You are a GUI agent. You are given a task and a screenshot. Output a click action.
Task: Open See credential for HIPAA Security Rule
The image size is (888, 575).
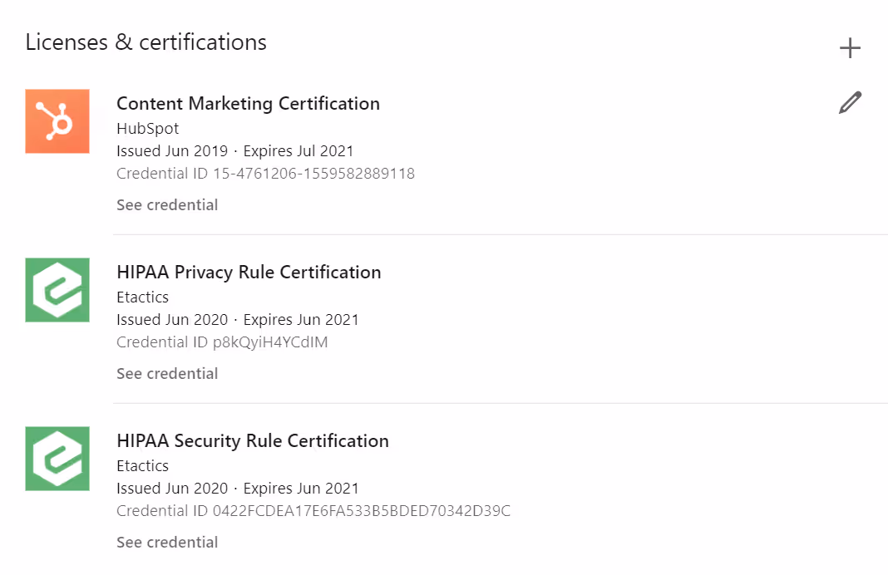click(x=167, y=543)
